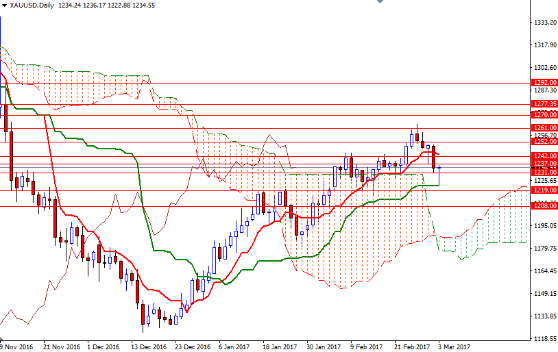Viewport: 558px width, 352px height.
Task: Select the 1261.00 price level tag
Action: 544,128
